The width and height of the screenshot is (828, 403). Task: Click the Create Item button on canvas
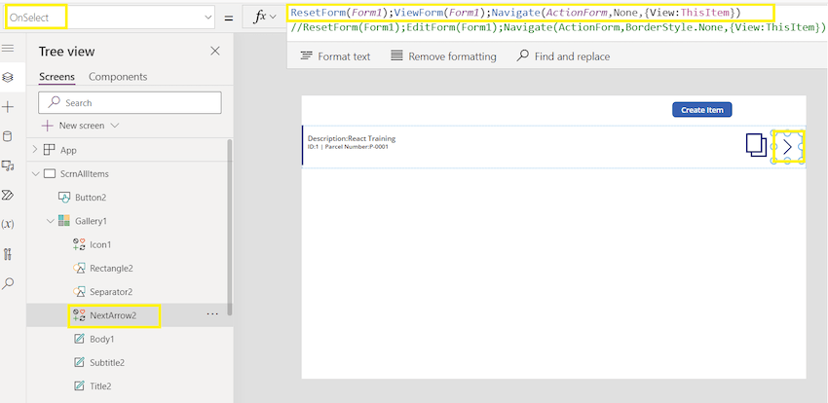[701, 110]
